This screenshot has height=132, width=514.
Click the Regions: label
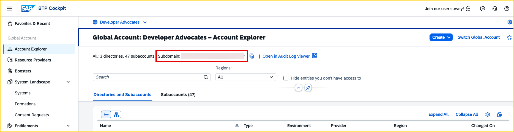(x=223, y=68)
